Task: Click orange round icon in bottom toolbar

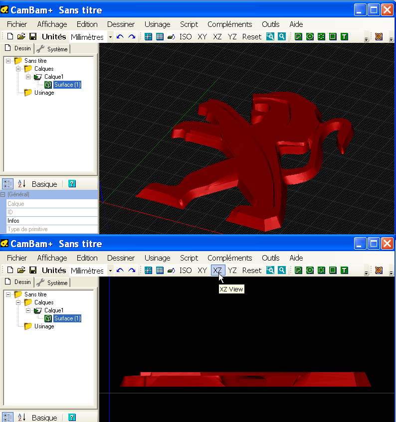Action: 379,270
